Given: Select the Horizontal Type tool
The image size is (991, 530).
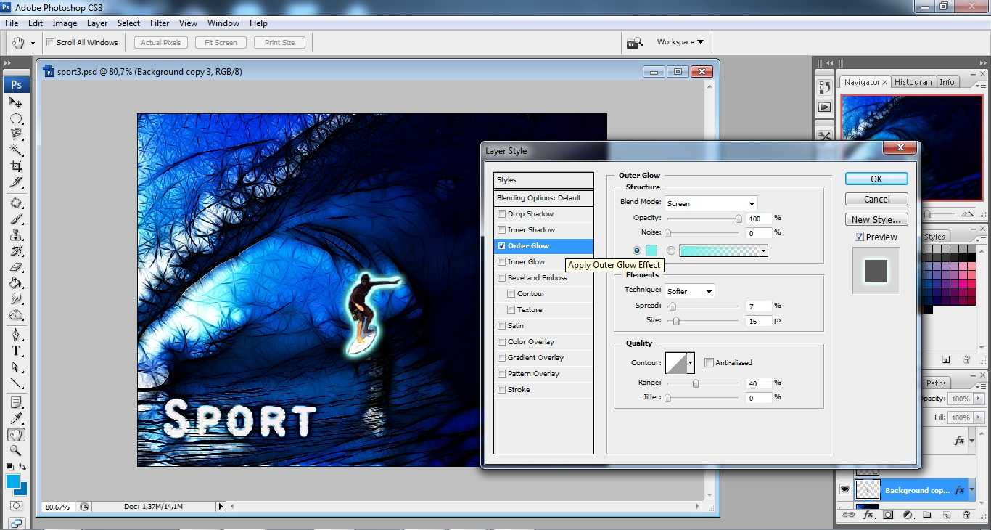Looking at the screenshot, I should [16, 351].
